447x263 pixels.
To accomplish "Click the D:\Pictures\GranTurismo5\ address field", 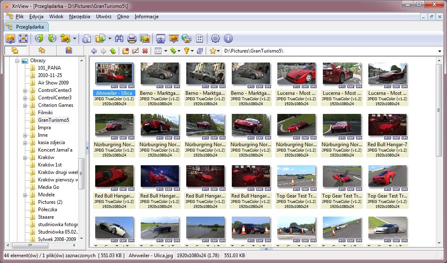I will coord(330,51).
